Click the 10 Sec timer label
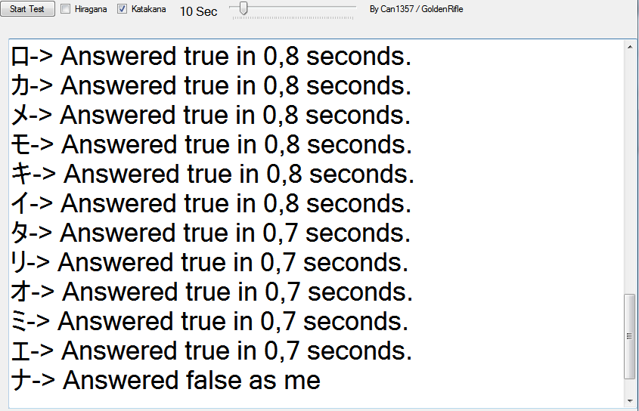This screenshot has height=411, width=639. coord(198,11)
